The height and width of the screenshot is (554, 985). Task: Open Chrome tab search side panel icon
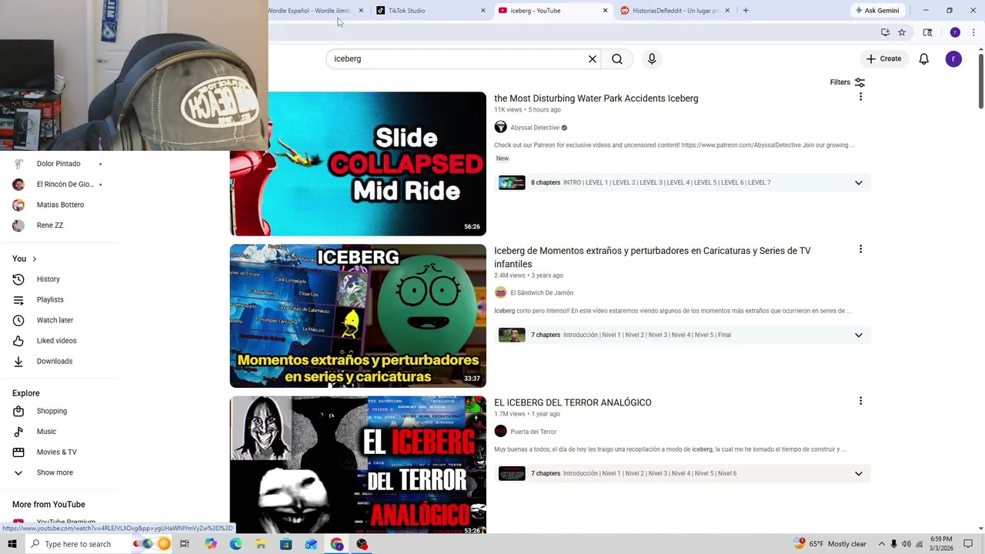(x=927, y=32)
